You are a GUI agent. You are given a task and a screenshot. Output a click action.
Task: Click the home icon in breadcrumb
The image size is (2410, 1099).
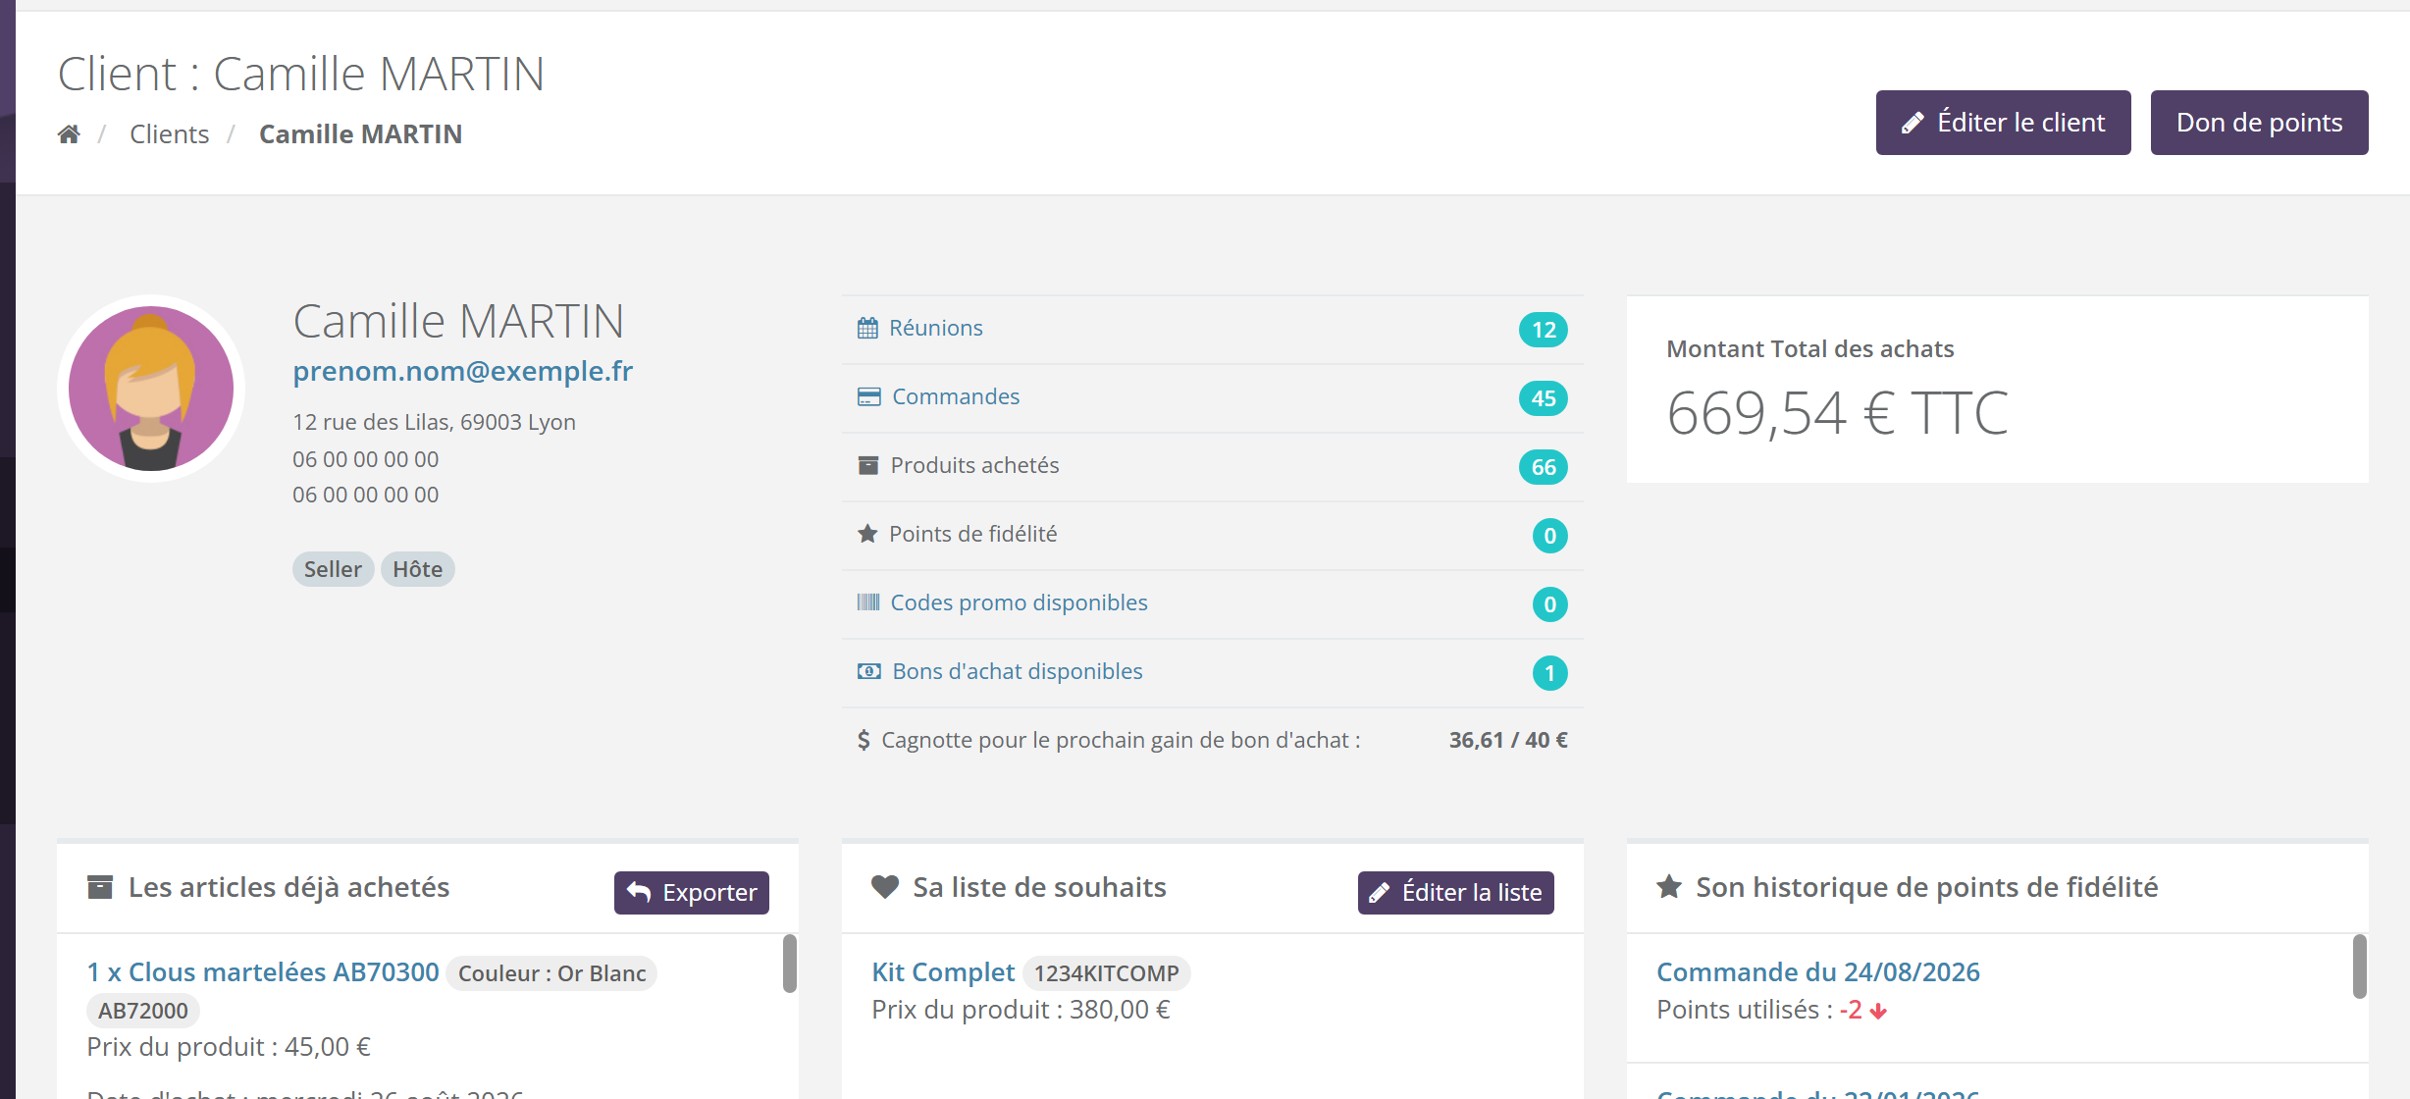(x=69, y=134)
